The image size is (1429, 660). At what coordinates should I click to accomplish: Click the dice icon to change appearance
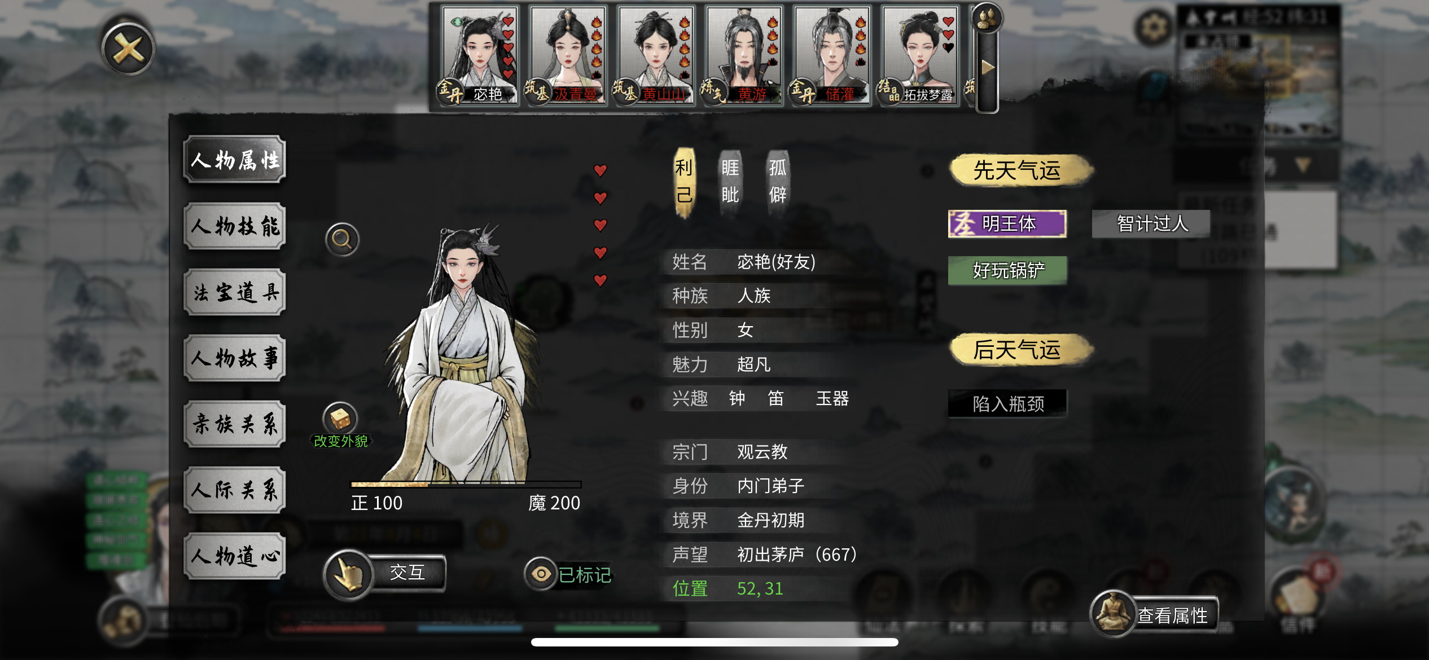(x=340, y=419)
